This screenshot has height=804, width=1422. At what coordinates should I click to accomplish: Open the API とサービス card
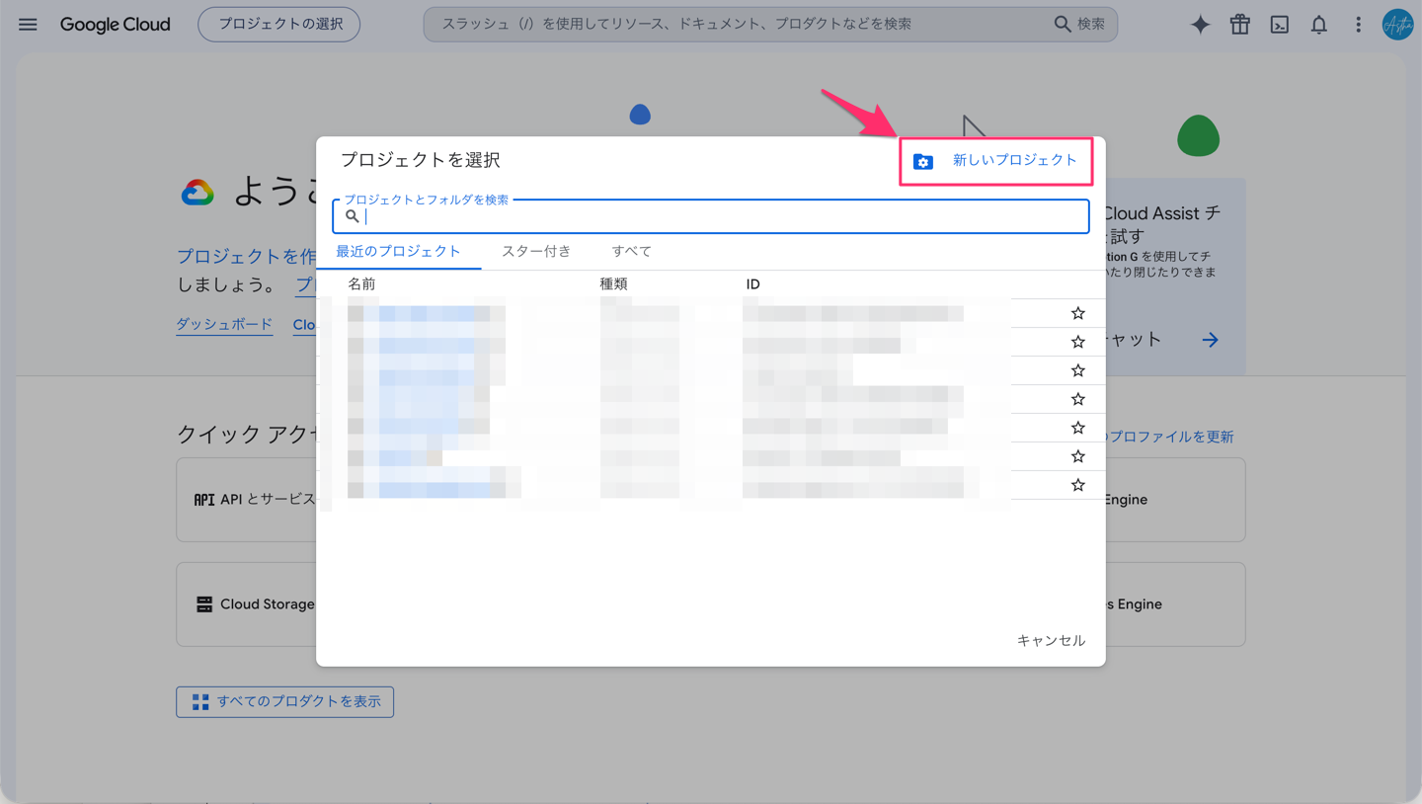(x=247, y=500)
